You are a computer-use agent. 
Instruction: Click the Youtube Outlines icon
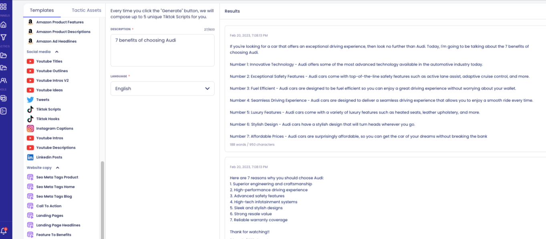[x=30, y=71]
